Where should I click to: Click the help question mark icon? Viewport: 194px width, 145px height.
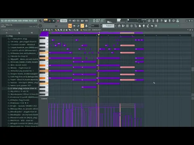pyautogui.click(x=161, y=21)
